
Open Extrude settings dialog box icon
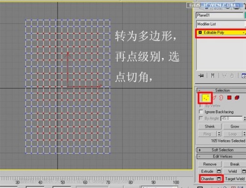pos(219,171)
